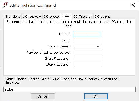Close the Edit Simulation Command dialog
The height and width of the screenshot is (101, 139).
[x=133, y=5]
